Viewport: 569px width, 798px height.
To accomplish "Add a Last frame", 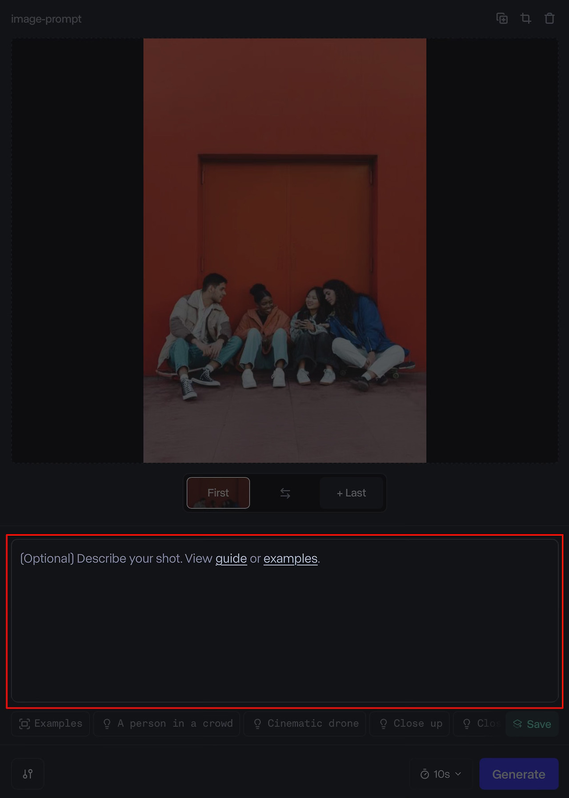I will [x=351, y=493].
